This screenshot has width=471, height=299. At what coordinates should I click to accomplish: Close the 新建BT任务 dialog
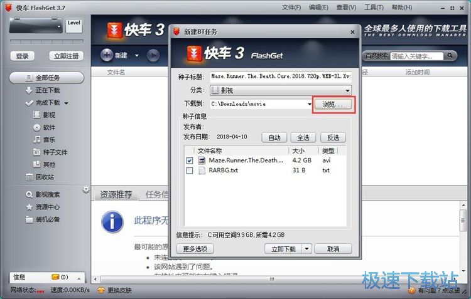coord(352,32)
